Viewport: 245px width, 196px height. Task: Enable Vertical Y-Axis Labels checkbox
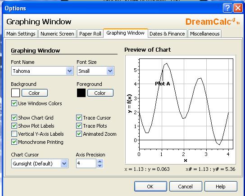click(14, 134)
